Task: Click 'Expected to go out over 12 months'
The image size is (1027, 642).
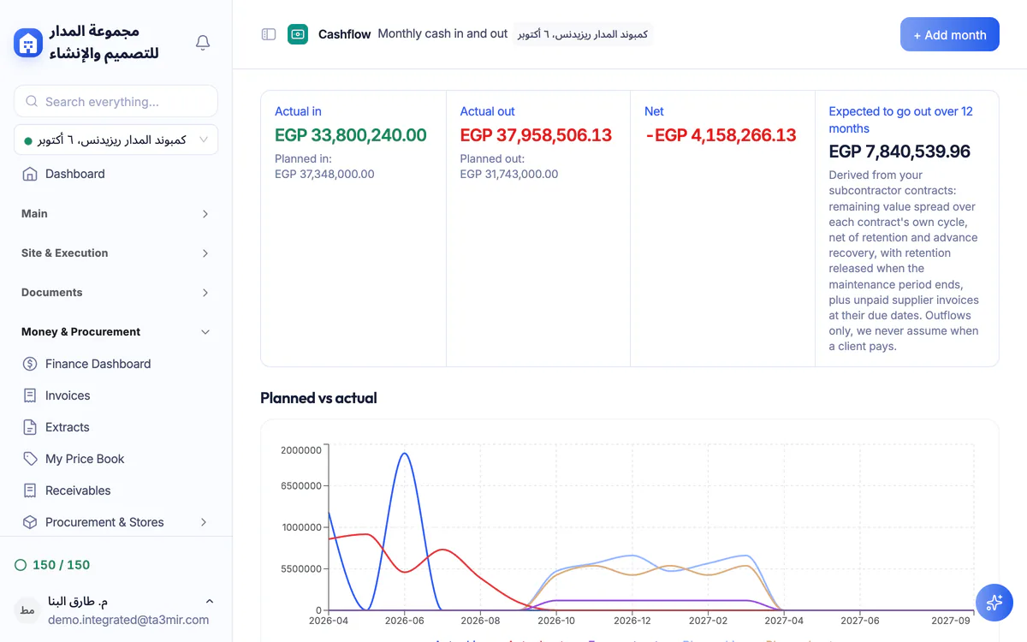Action: coord(901,120)
